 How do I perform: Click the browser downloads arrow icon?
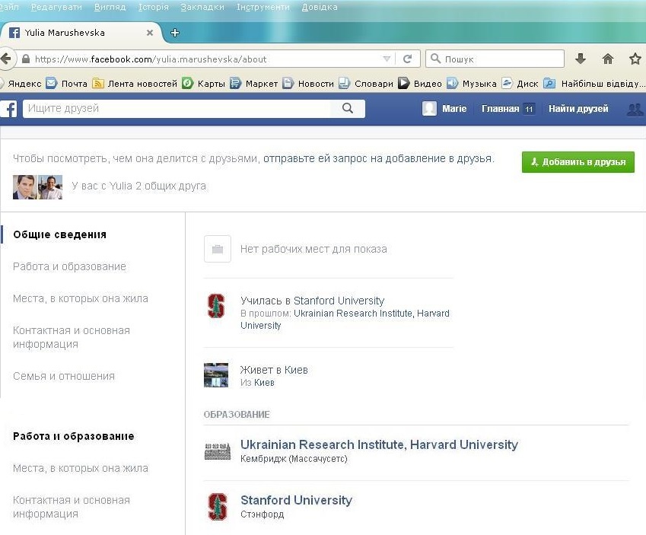coord(581,59)
